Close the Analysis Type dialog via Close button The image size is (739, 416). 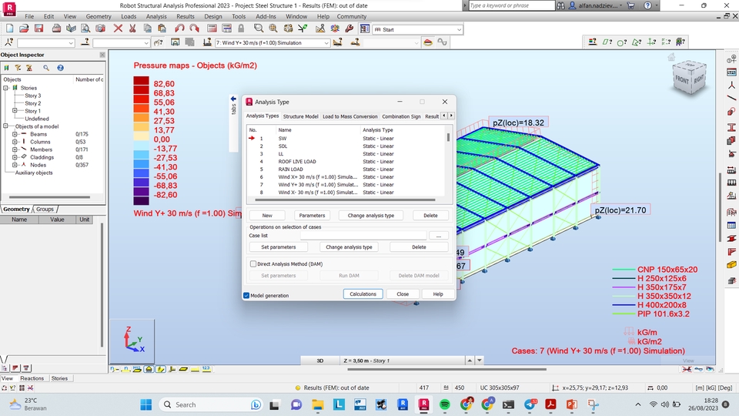(403, 294)
